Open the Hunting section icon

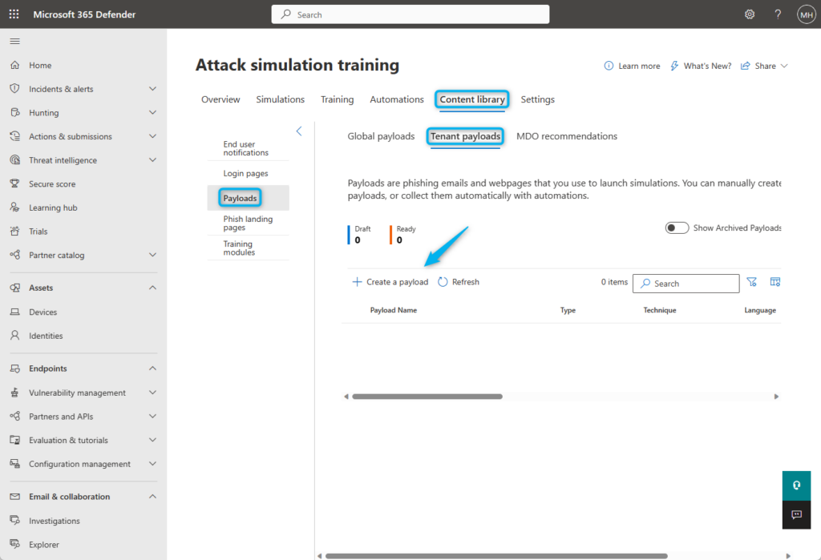click(x=15, y=112)
